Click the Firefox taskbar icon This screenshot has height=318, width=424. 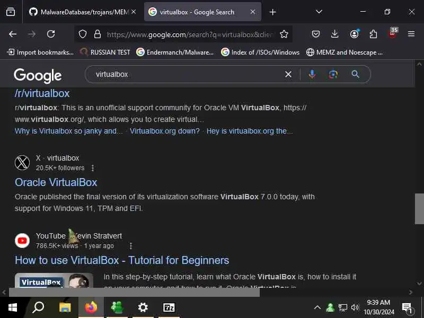point(91,307)
